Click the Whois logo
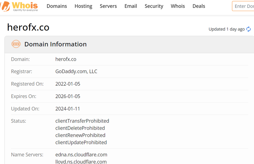254x164 pixels. point(19,6)
